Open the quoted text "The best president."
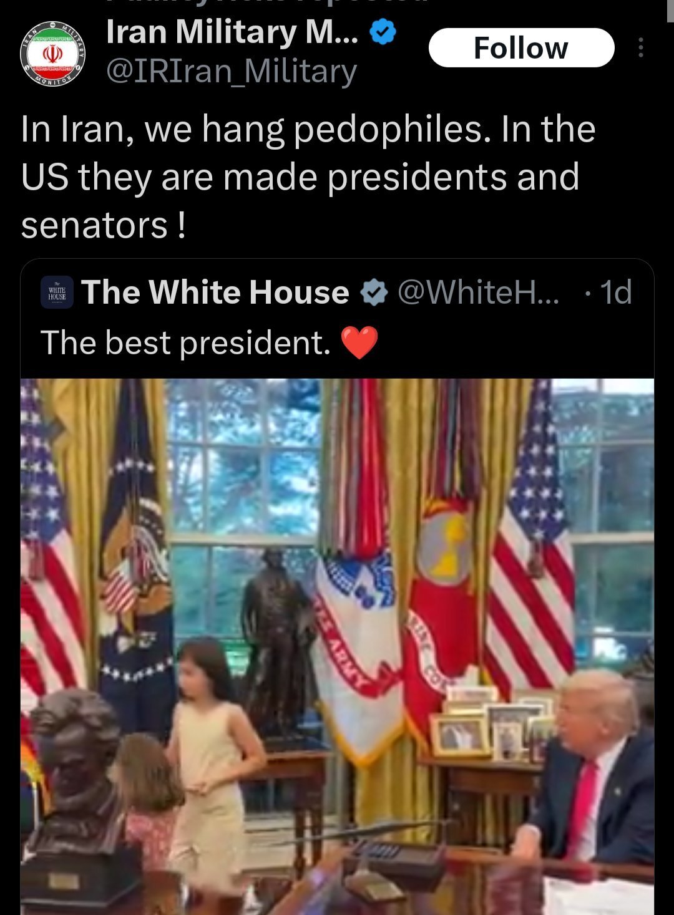 coord(185,343)
